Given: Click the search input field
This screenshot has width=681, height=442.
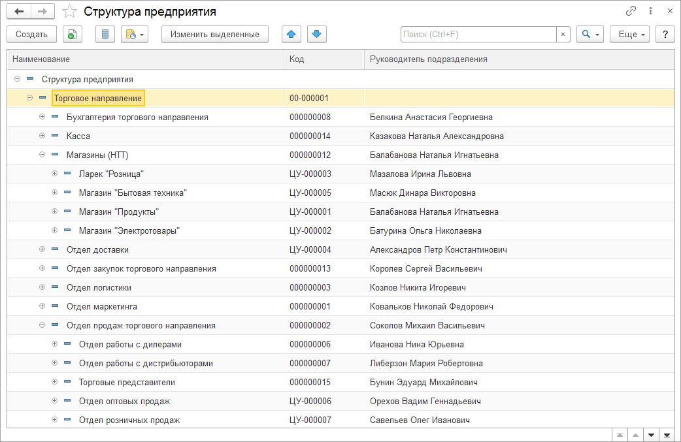Looking at the screenshot, I should 478,35.
